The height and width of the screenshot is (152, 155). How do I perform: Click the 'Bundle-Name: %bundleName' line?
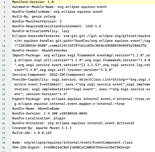pyautogui.click(x=36, y=109)
